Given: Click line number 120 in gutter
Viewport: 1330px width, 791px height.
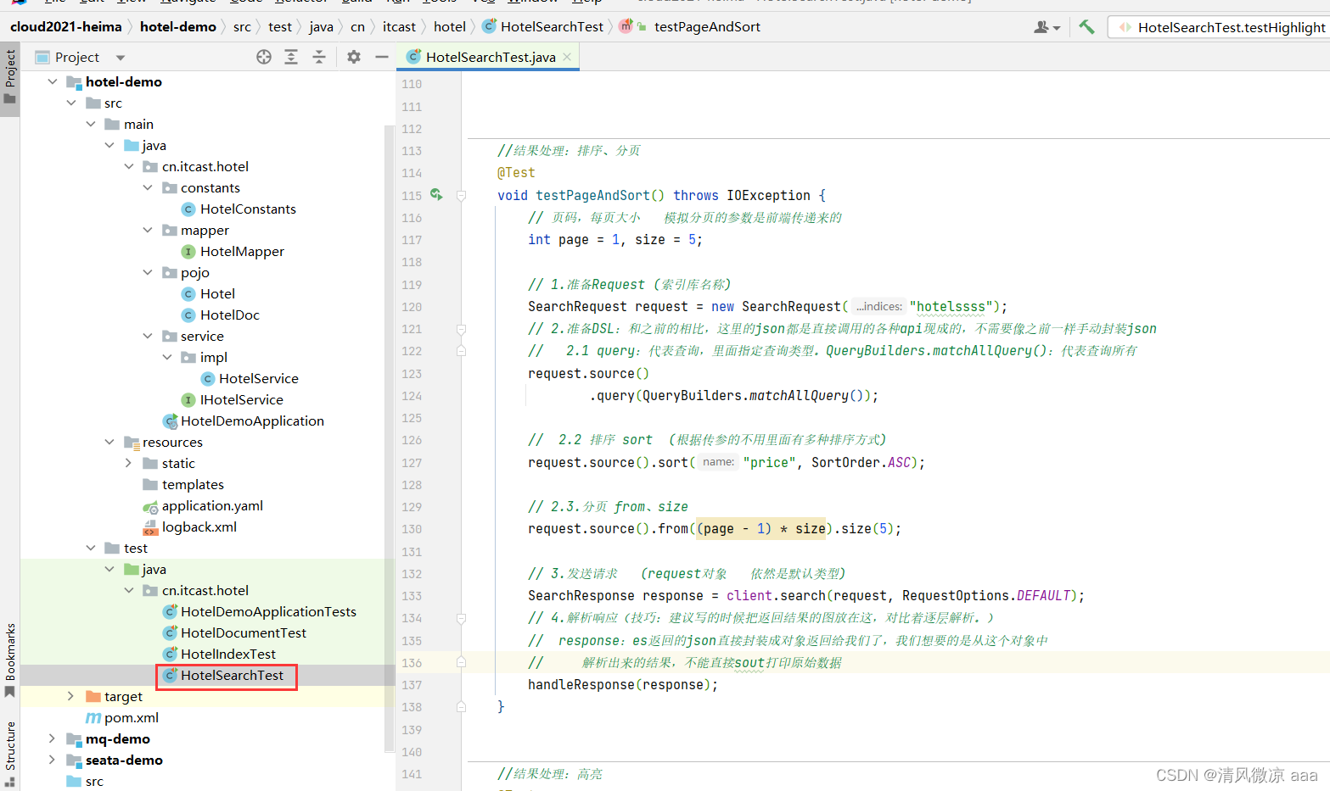Looking at the screenshot, I should click(x=412, y=307).
